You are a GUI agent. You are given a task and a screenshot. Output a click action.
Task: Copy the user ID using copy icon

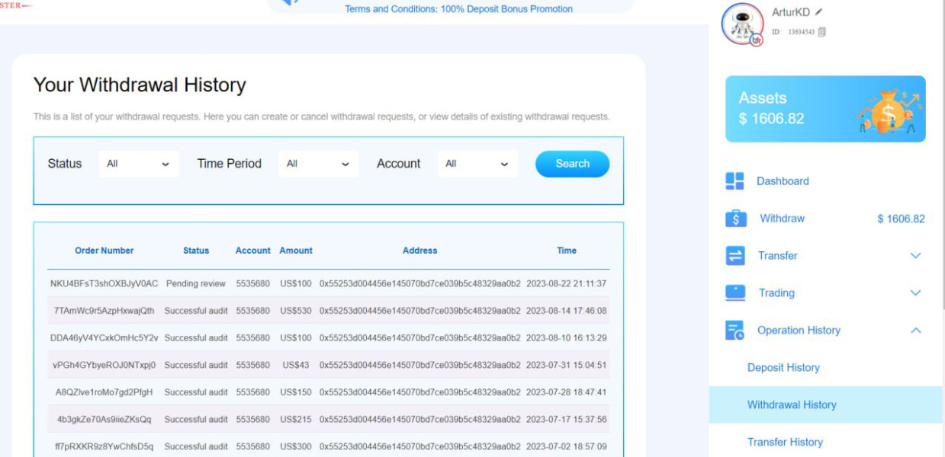point(821,32)
